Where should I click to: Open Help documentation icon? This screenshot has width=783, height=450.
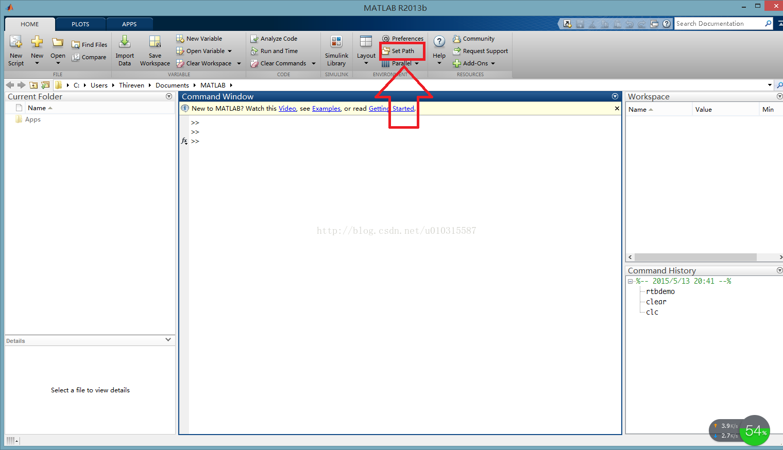point(439,42)
